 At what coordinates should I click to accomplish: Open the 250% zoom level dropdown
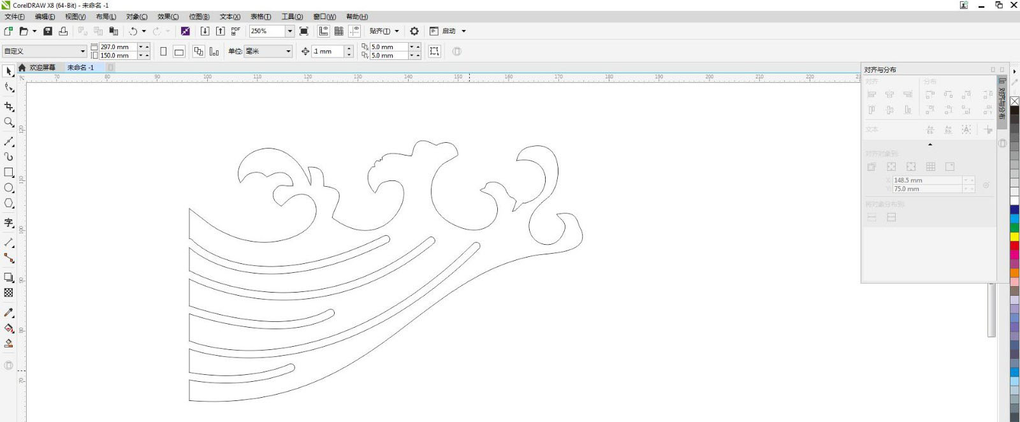point(289,31)
